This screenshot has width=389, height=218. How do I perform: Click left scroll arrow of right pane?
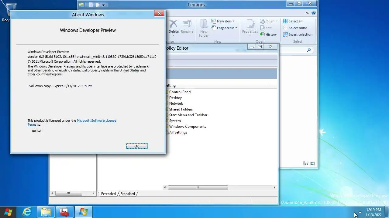click(x=165, y=187)
